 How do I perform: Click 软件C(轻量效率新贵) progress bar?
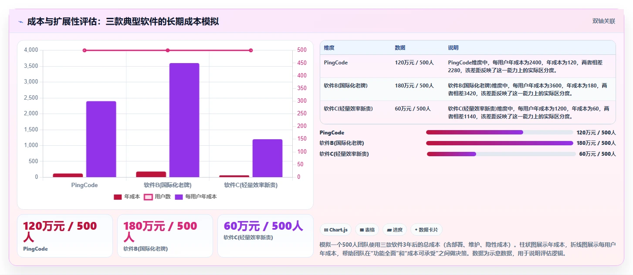click(x=501, y=154)
